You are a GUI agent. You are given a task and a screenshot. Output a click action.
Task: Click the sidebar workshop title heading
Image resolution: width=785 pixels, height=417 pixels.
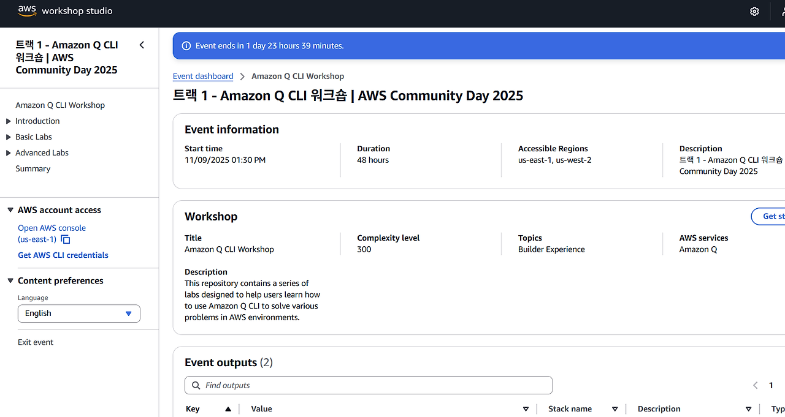(67, 58)
